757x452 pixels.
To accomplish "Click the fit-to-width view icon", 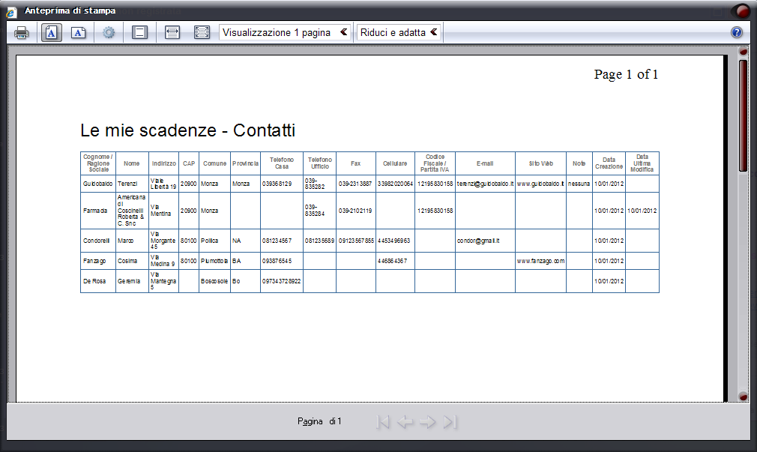I will pos(172,33).
